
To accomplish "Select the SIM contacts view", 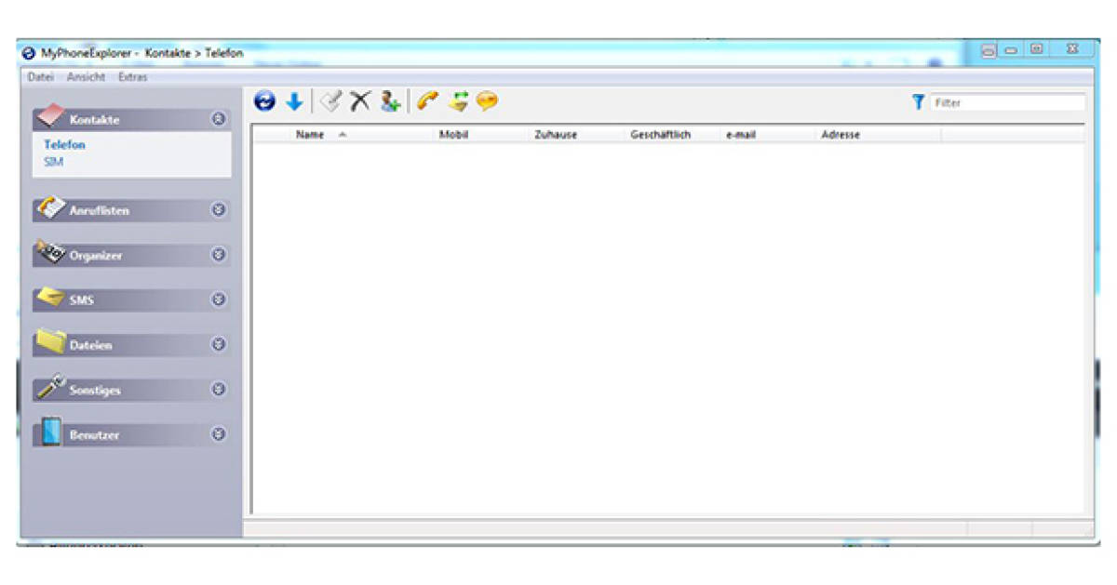I will click(x=53, y=161).
